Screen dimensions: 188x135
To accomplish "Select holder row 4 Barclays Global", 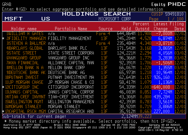I will pyautogui.click(x=94, y=48).
